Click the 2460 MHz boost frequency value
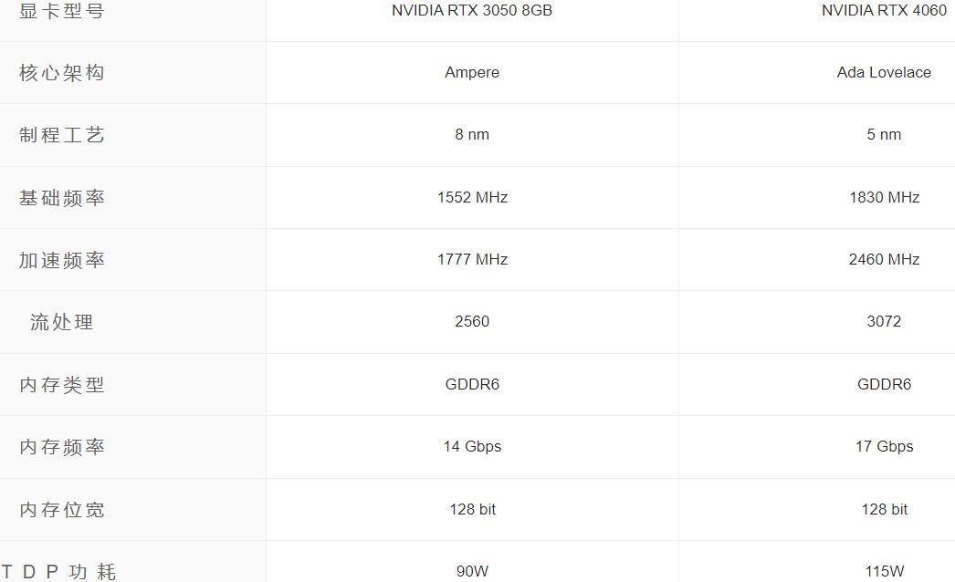 884,260
